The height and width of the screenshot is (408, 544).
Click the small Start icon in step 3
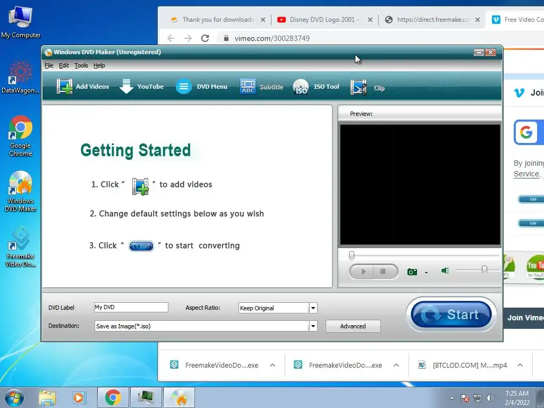coord(141,246)
